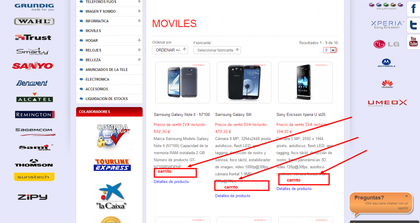Open Detalles de producto for Xperia U
This screenshot has height=223, width=420.
(x=294, y=189)
